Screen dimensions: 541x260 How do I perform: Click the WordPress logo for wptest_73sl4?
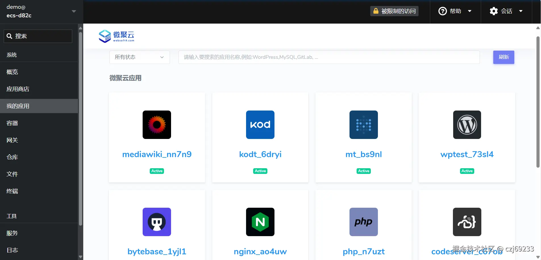[x=467, y=124]
